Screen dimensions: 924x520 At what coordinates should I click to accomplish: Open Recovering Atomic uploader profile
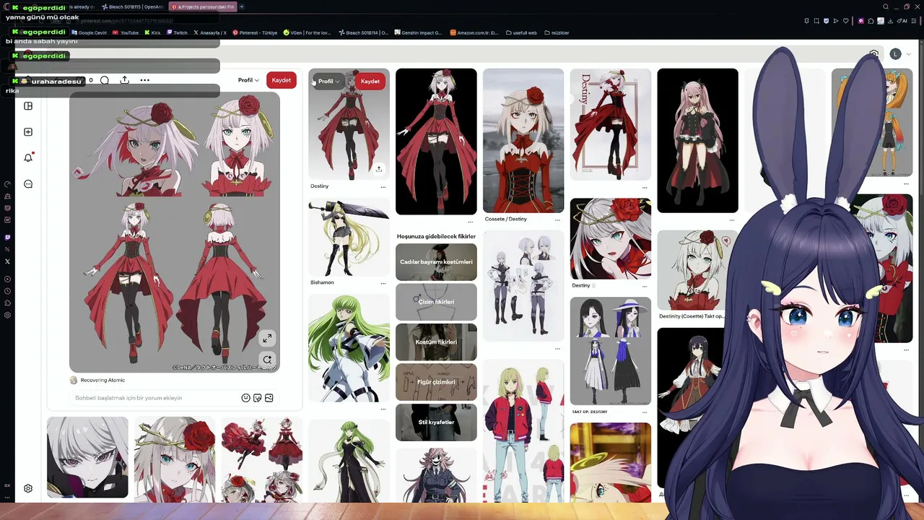97,380
